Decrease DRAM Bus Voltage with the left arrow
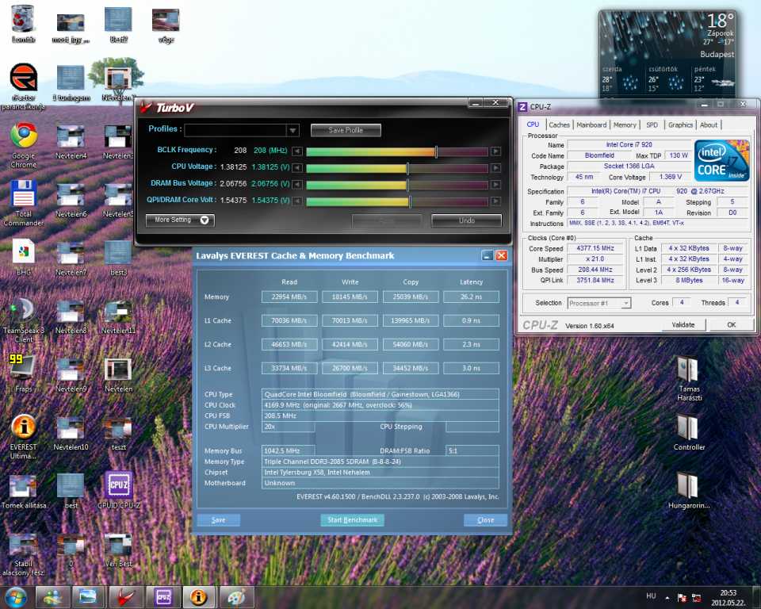761x609 pixels. click(x=297, y=185)
